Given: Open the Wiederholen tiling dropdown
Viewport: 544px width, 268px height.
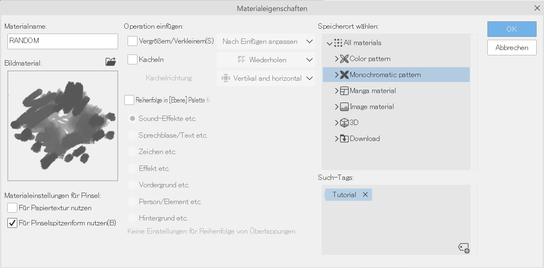Looking at the screenshot, I should (266, 60).
